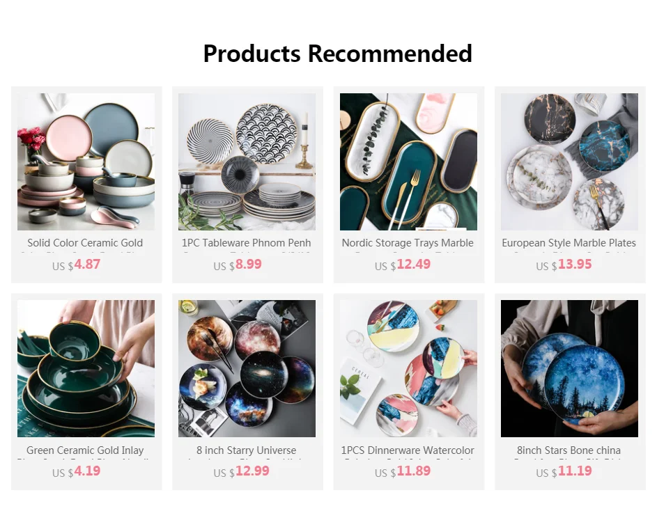Click the US $4.87 price
This screenshot has height=511, width=657.
(x=76, y=265)
